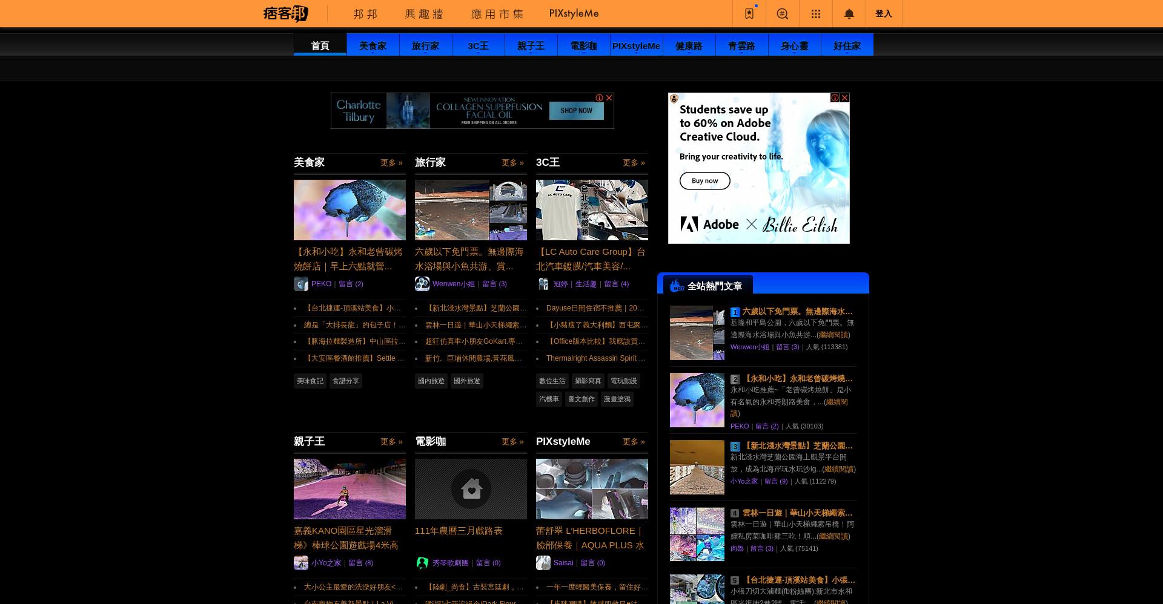This screenshot has width=1163, height=604.
Task: Open the placeholder image of 111年農曆三月戲路表
Action: coord(471,488)
